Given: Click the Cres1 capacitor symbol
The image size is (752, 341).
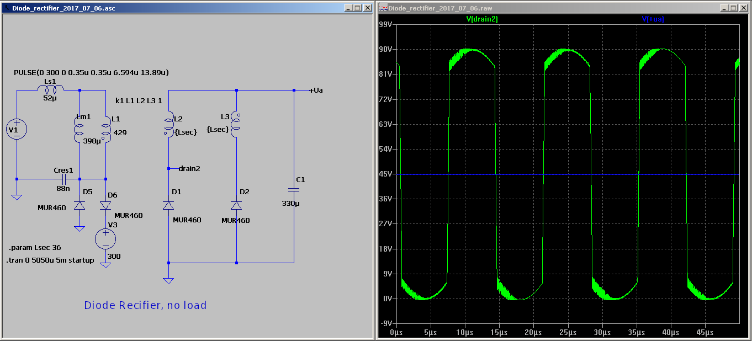Looking at the screenshot, I should point(65,179).
